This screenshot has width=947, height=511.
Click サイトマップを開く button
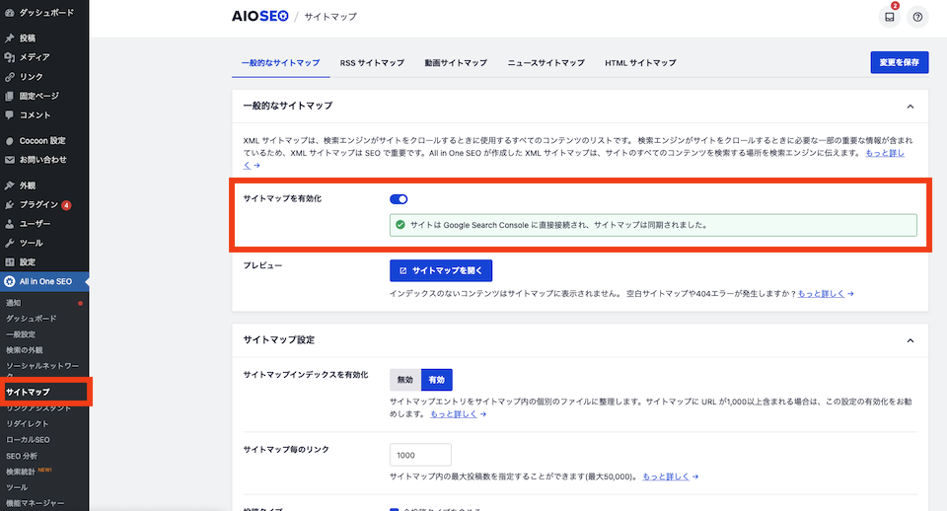441,270
